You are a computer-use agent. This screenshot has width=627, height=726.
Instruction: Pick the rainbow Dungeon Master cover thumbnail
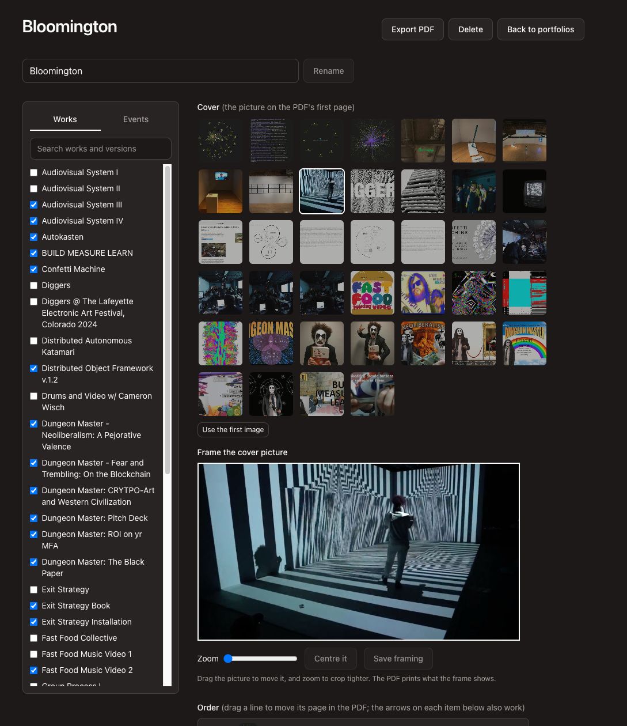point(525,343)
